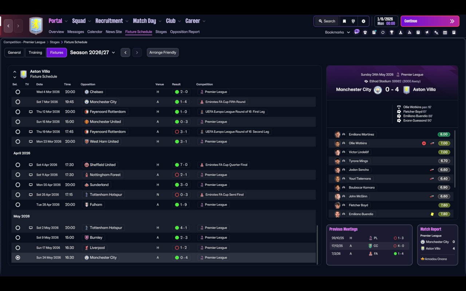This screenshot has height=291, width=466.
Task: Click the substitution arrow icon beside Jadon Sancho
Action: 432,170
